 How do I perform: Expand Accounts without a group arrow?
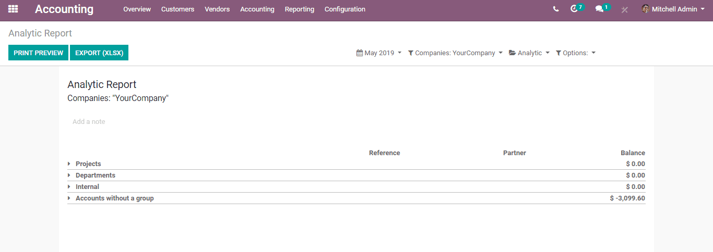69,198
